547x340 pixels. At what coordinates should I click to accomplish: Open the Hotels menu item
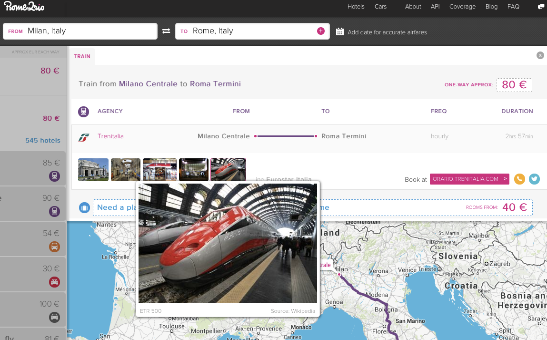[356, 7]
